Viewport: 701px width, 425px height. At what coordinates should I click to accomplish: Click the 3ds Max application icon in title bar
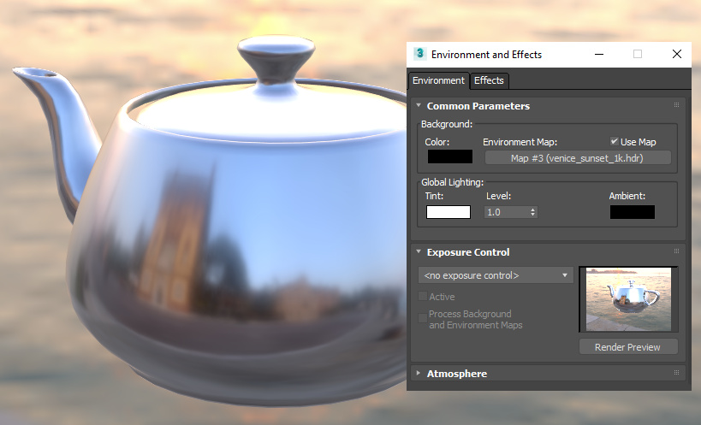click(419, 54)
